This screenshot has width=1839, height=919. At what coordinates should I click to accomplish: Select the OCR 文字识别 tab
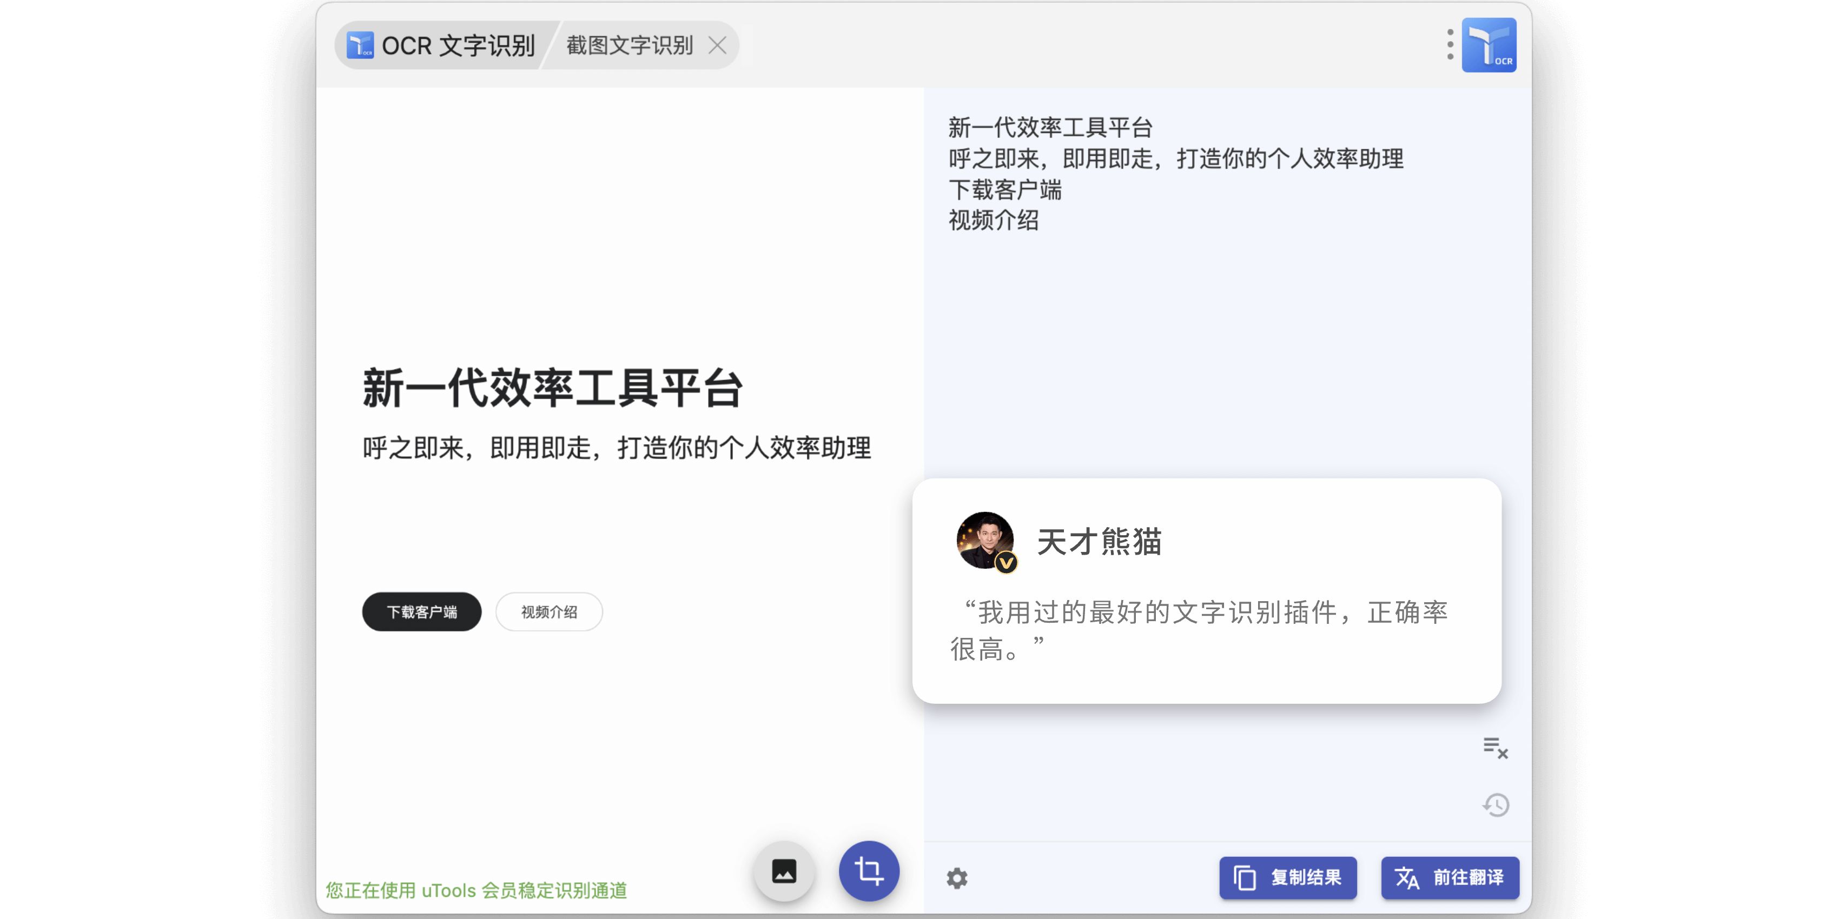[457, 45]
